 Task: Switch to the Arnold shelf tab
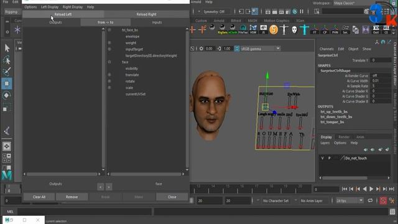pos(219,21)
